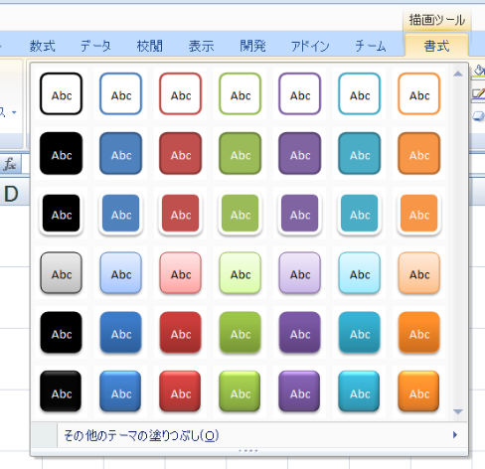Click the gallery scroll down arrow
Screen dimensions: 485x469
[x=458, y=411]
